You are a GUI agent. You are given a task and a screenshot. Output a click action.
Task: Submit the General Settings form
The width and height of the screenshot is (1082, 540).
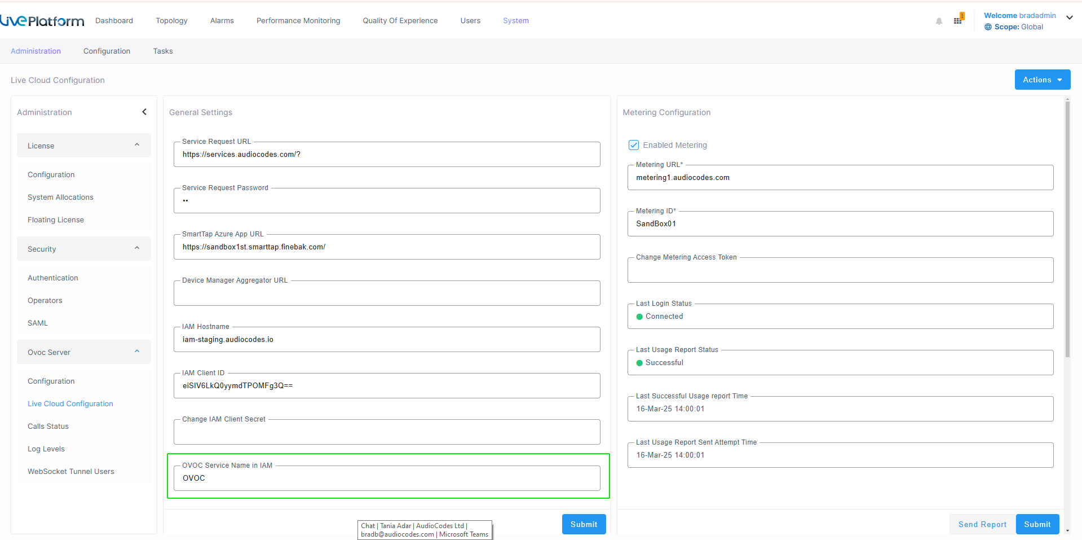(584, 524)
